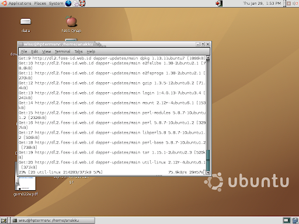Close the terminal window
Image resolution: width=299 pixels, height=224 pixels.
(208, 44)
